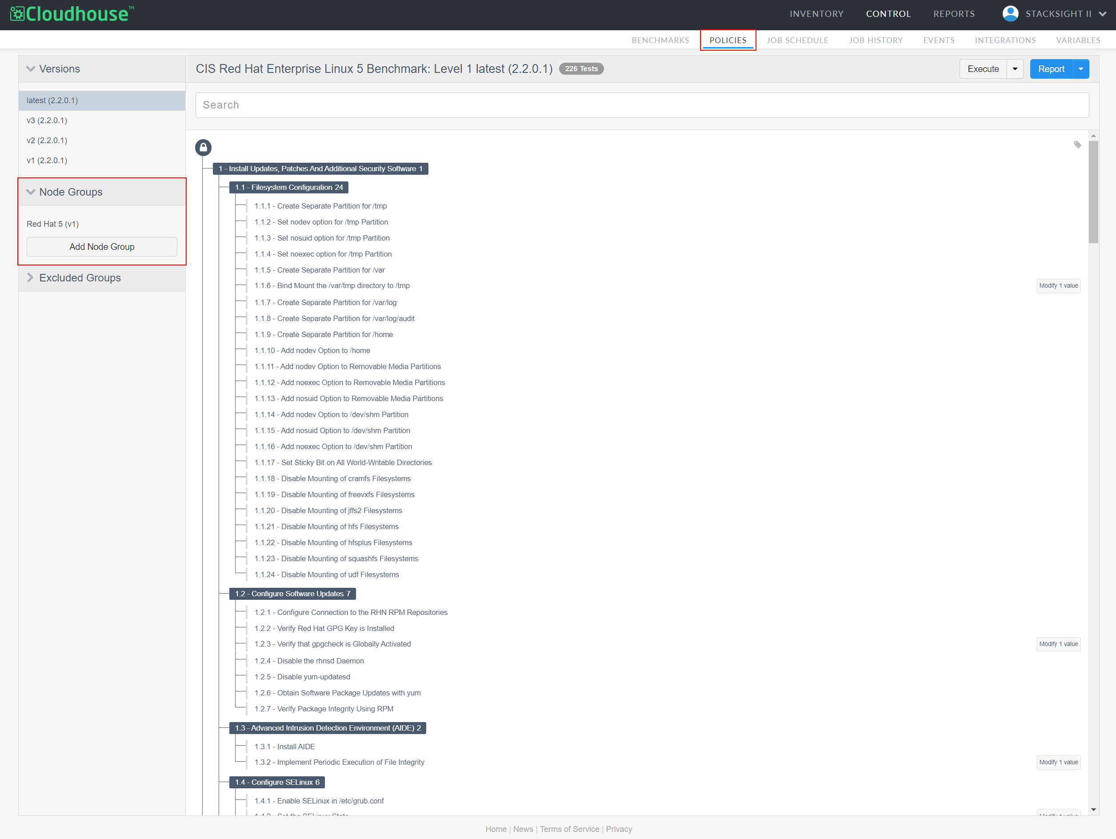Viewport: 1116px width, 839px height.
Task: Open the Control menu
Action: (888, 14)
